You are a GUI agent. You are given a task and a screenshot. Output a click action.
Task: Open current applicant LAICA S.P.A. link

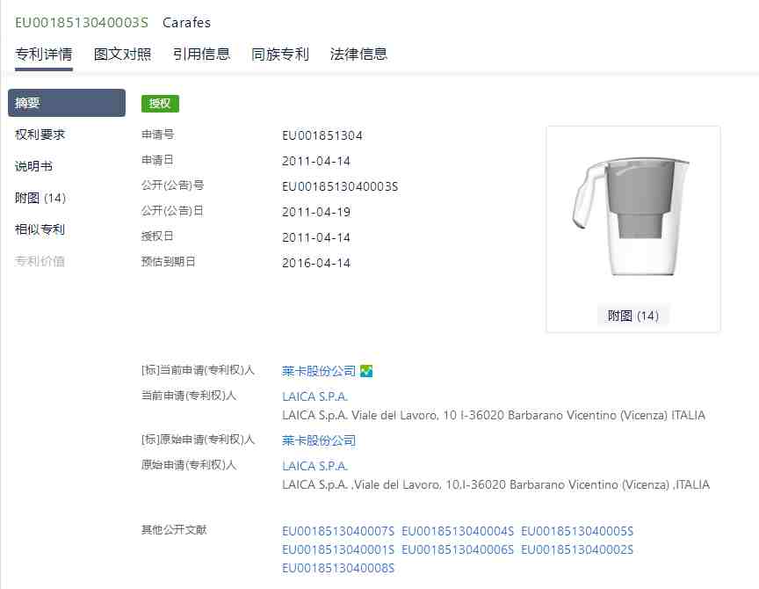pyautogui.click(x=315, y=396)
